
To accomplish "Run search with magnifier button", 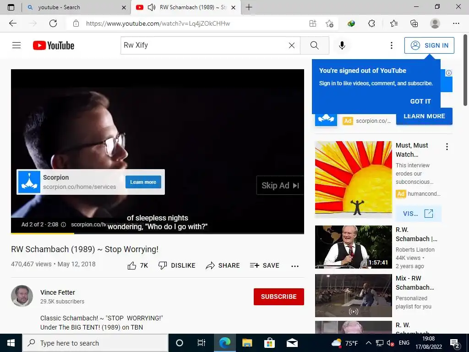I will pos(314,45).
